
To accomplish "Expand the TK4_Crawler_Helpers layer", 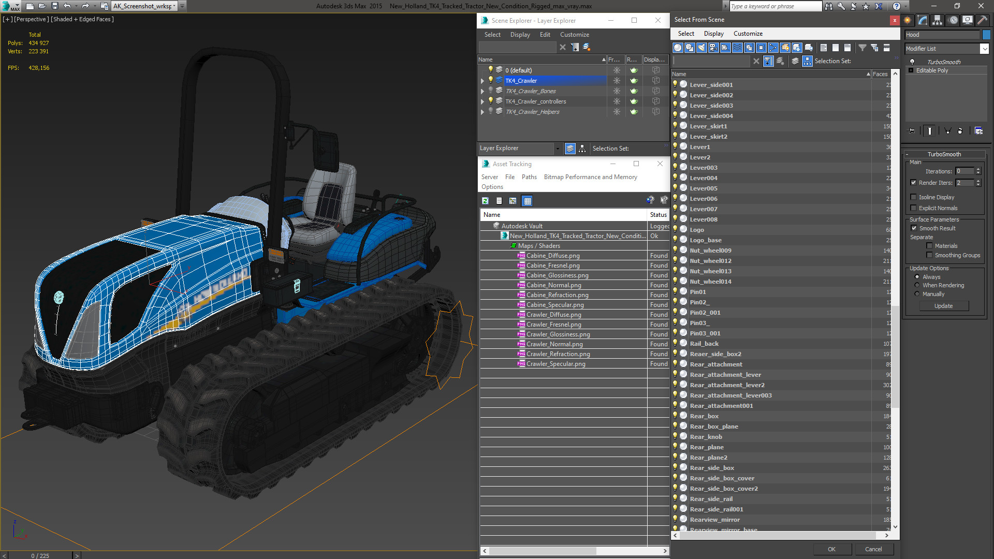I will click(x=483, y=112).
